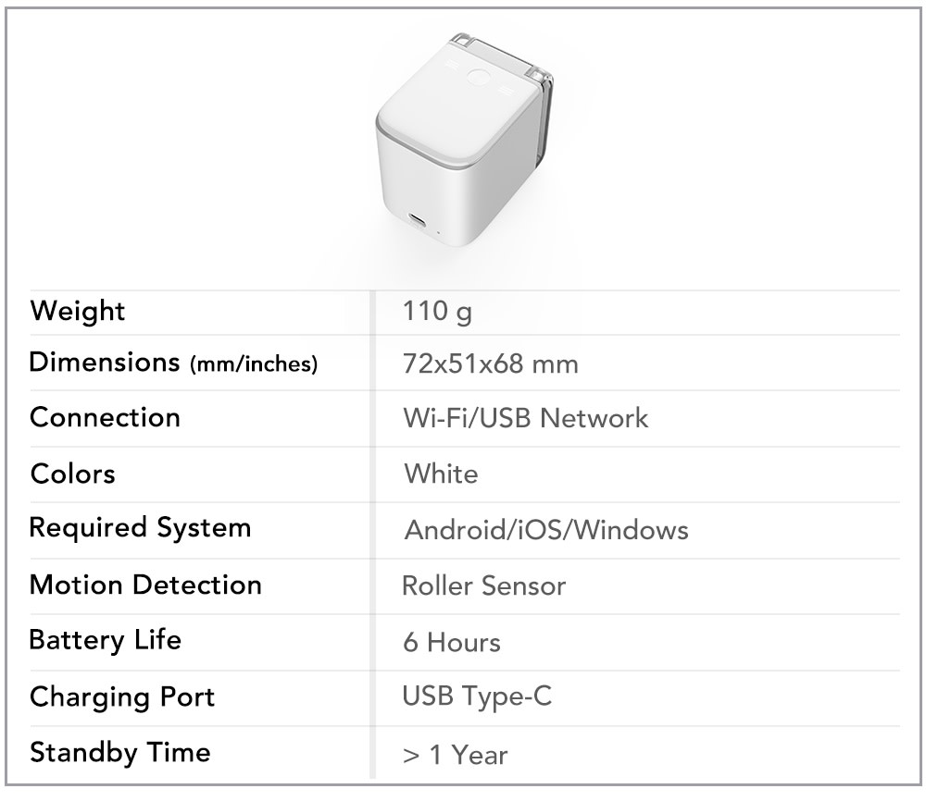Select the Colors row label
This screenshot has height=801, width=926.
coord(72,474)
